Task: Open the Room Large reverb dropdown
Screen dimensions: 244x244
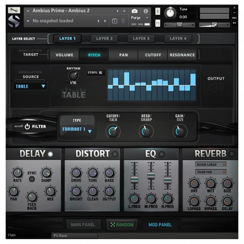Action: [x=211, y=164]
